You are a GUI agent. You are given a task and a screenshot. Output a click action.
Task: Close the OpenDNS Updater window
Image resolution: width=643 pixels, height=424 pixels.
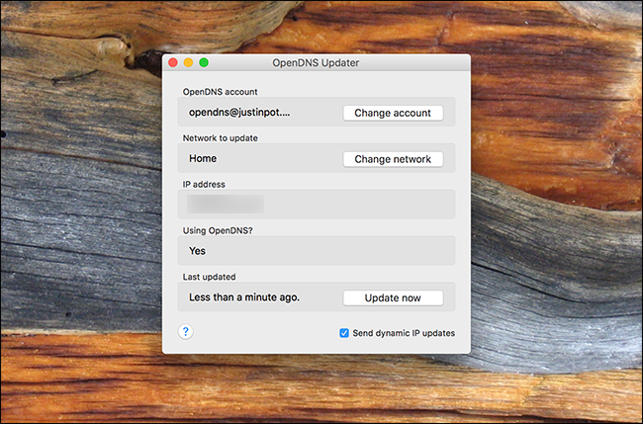coord(173,62)
